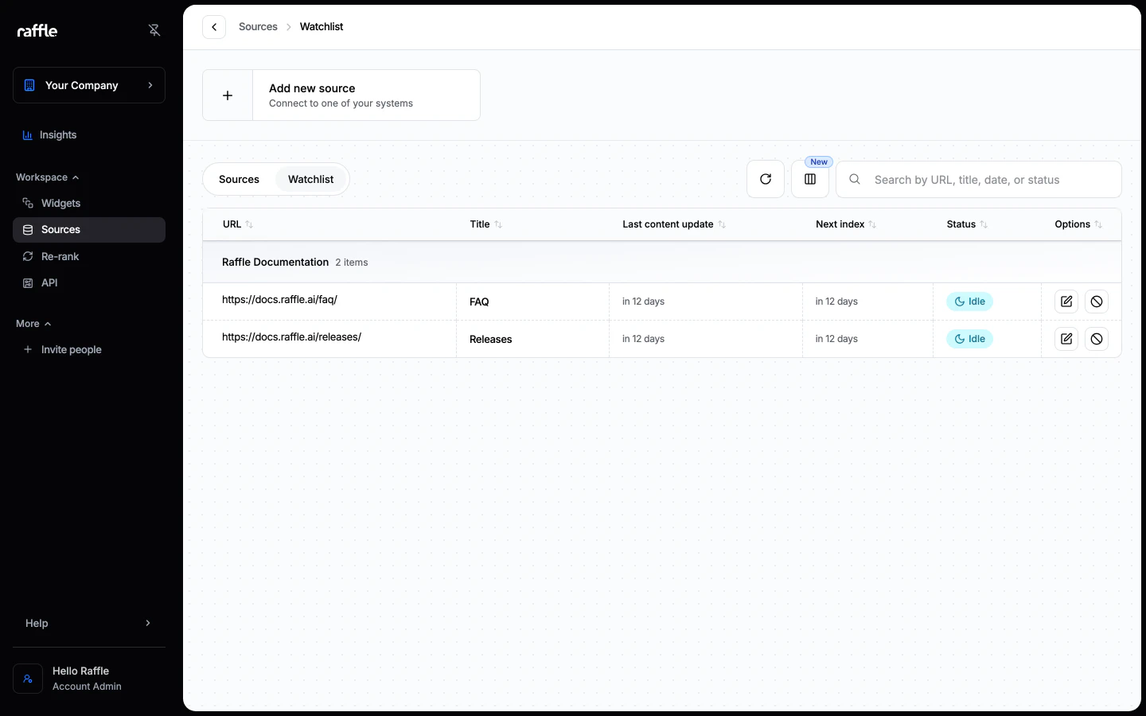This screenshot has width=1146, height=716.
Task: Sort by Next index arrows
Action: pos(872,224)
